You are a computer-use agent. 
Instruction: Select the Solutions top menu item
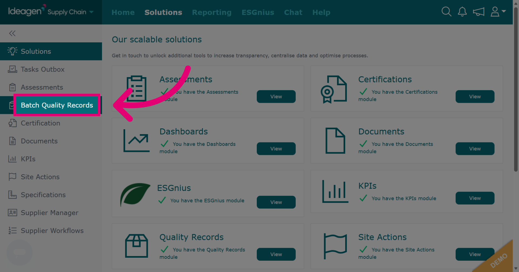click(163, 12)
